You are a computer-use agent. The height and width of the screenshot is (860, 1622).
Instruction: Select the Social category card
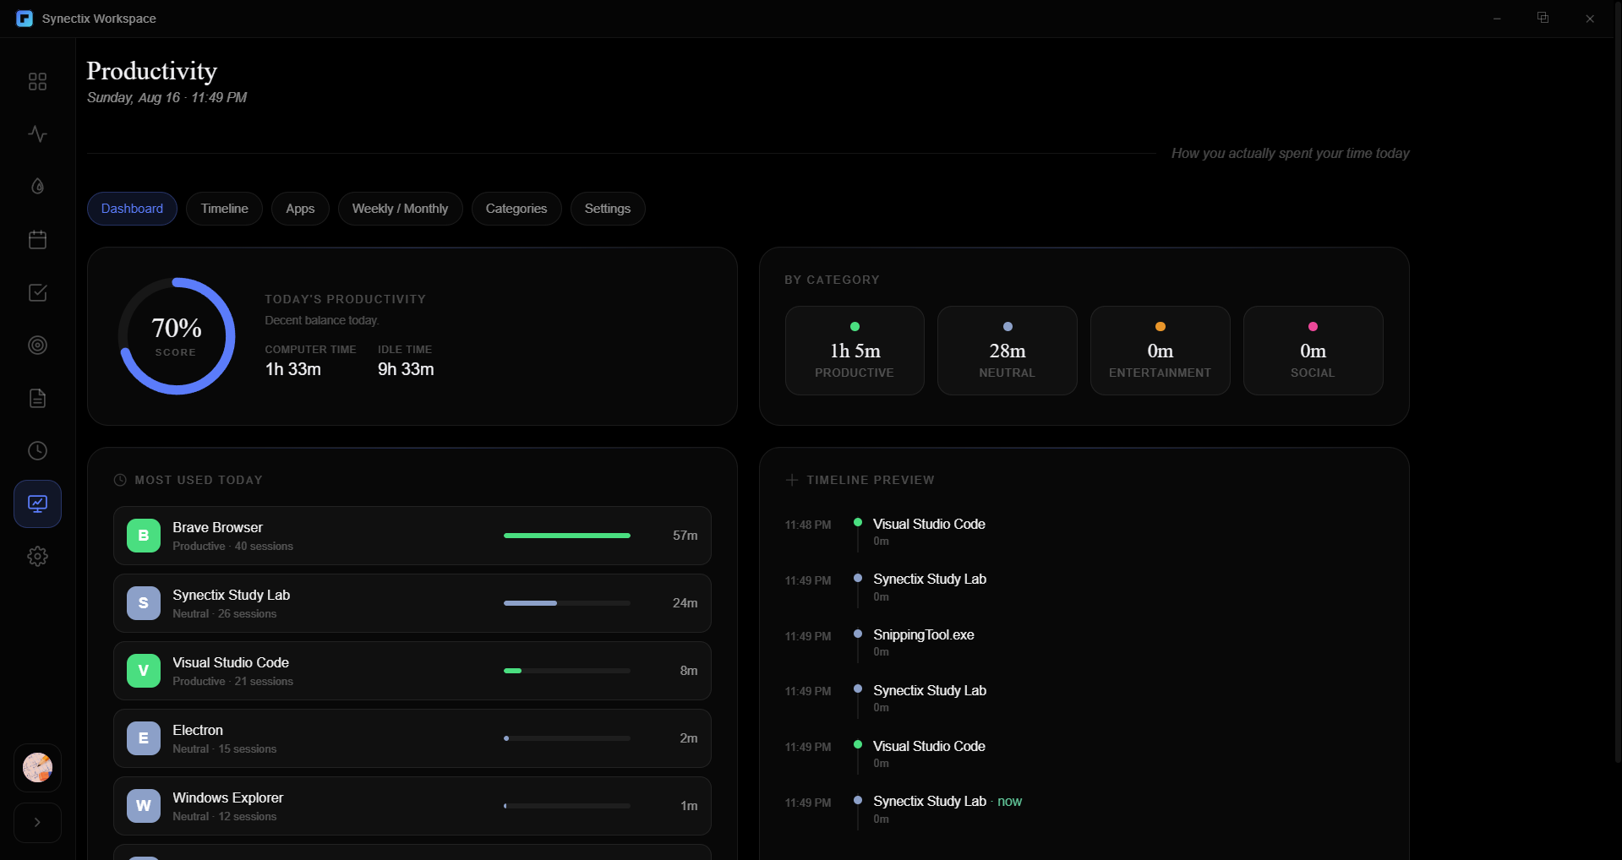point(1313,351)
